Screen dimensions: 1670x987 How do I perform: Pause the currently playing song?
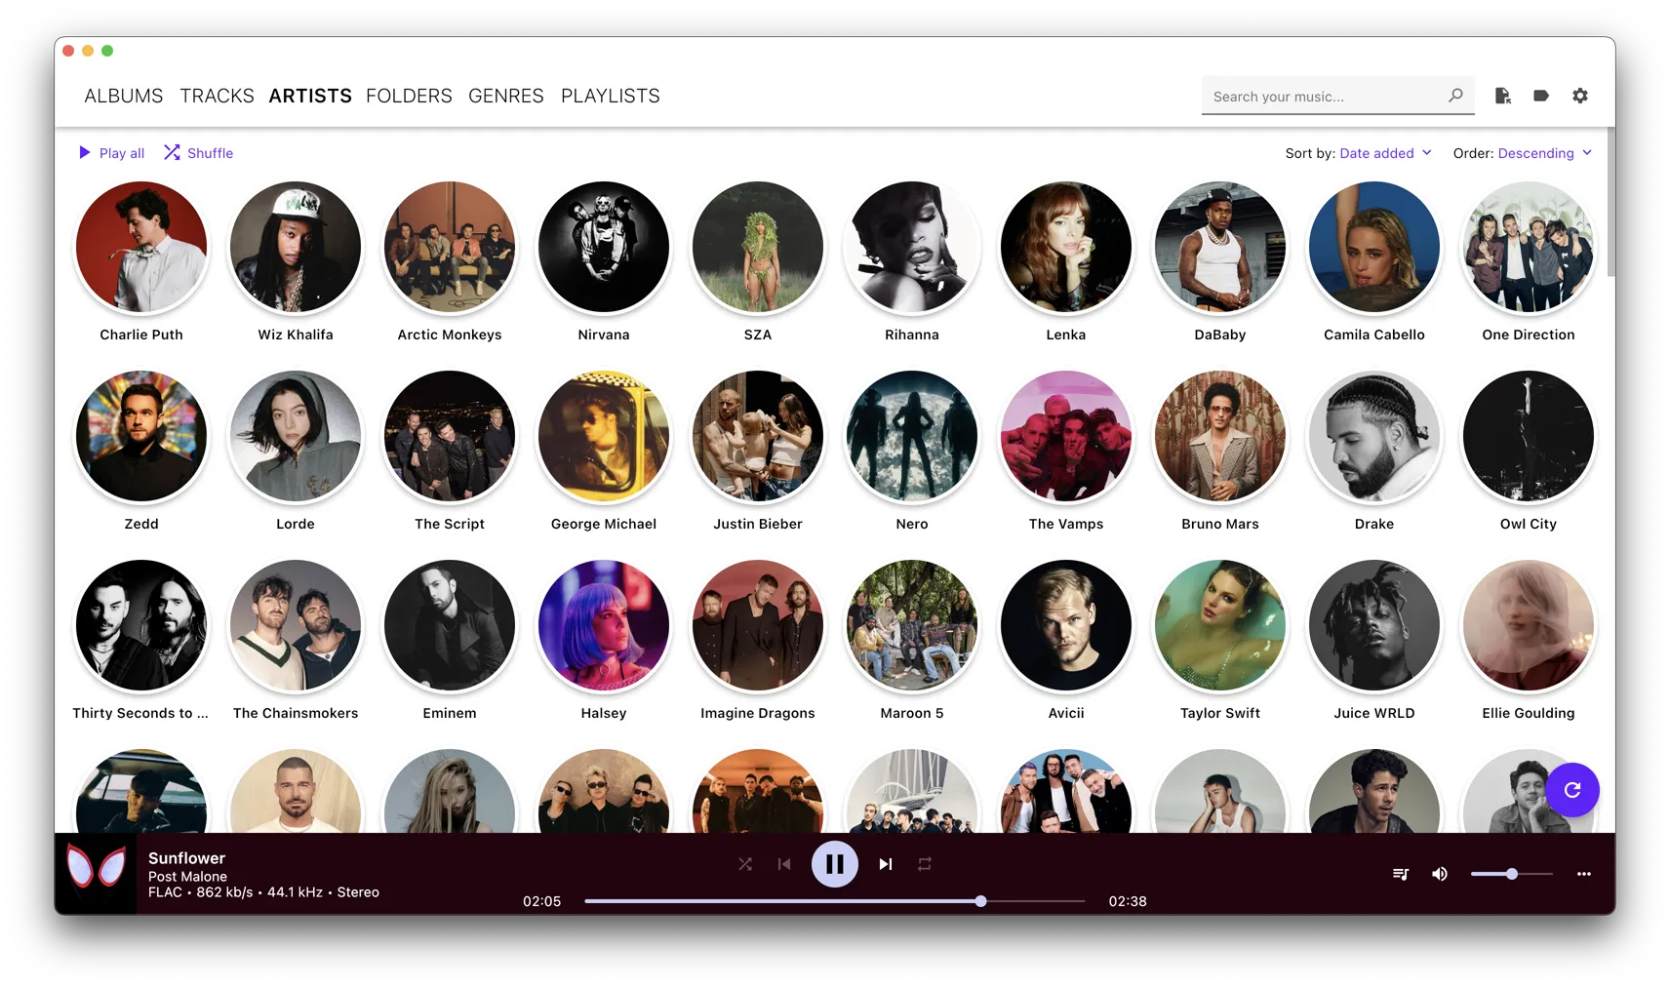(x=834, y=864)
